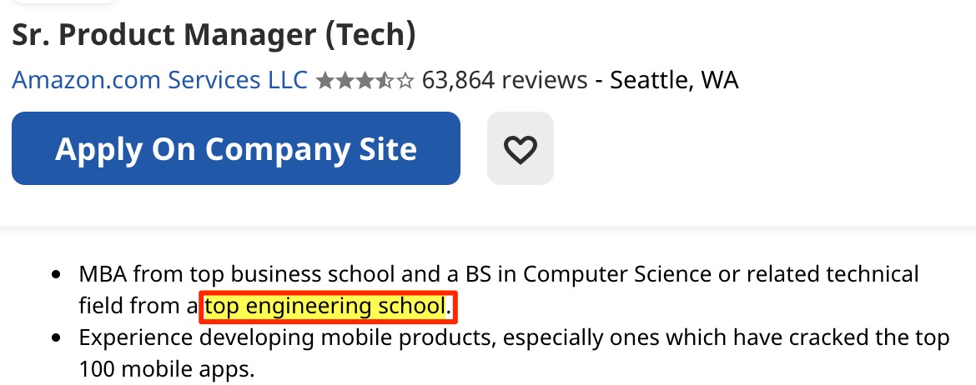Click the Sr. Product Manager (Tech) title

(x=214, y=34)
